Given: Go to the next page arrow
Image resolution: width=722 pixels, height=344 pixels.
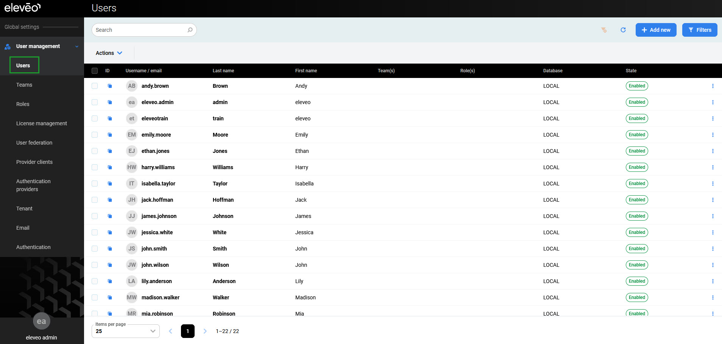Looking at the screenshot, I should [x=205, y=331].
